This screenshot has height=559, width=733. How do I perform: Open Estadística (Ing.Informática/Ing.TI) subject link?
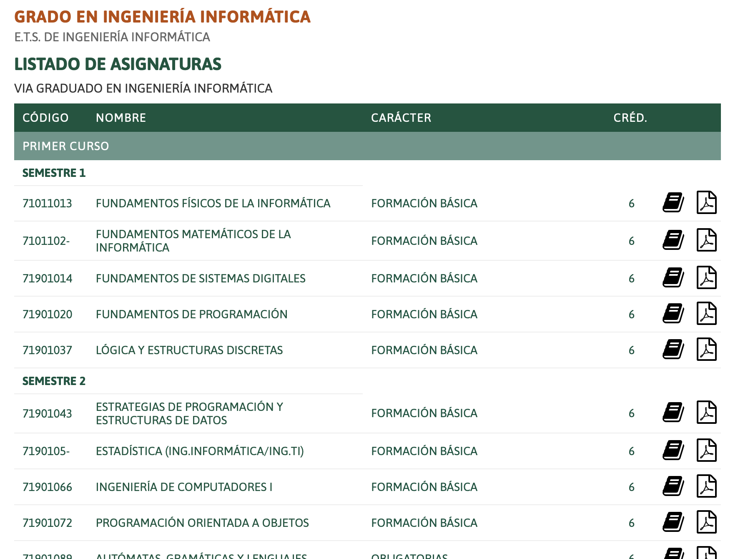pyautogui.click(x=200, y=451)
